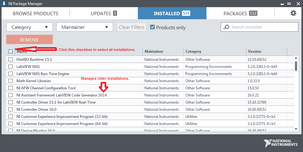Click the vertical scrollbar thumb of list

pyautogui.click(x=296, y=66)
